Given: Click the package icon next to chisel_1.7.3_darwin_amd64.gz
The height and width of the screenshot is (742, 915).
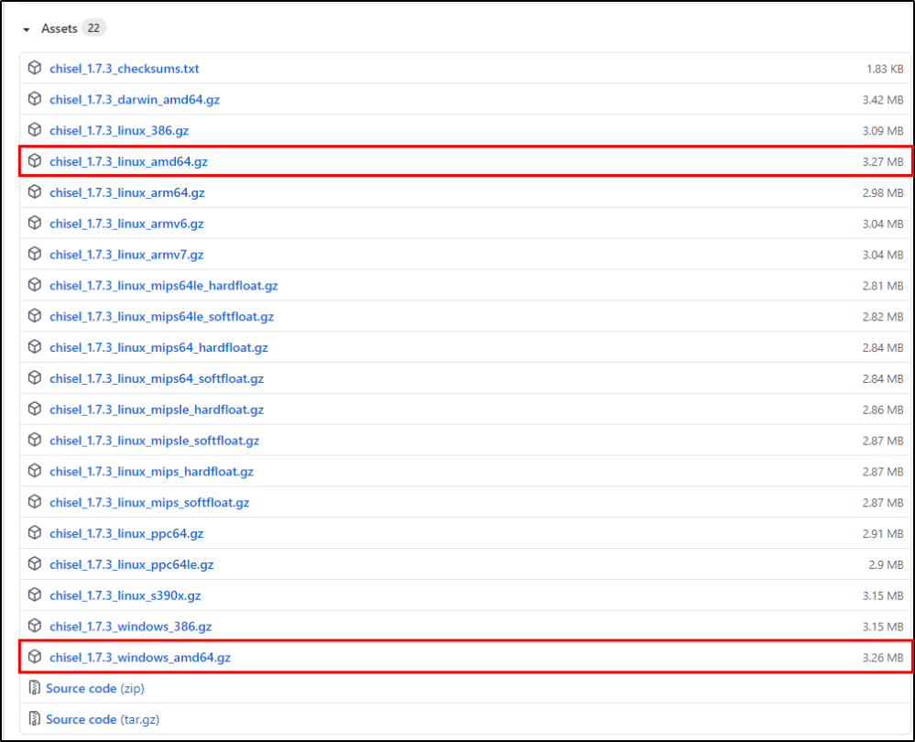Looking at the screenshot, I should 35,99.
